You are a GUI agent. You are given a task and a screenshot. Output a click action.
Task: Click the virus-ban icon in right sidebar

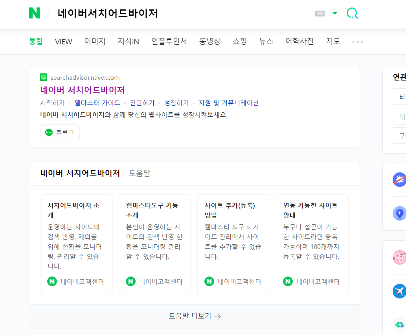click(400, 179)
